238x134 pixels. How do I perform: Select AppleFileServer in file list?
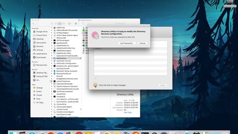[x=61, y=45]
